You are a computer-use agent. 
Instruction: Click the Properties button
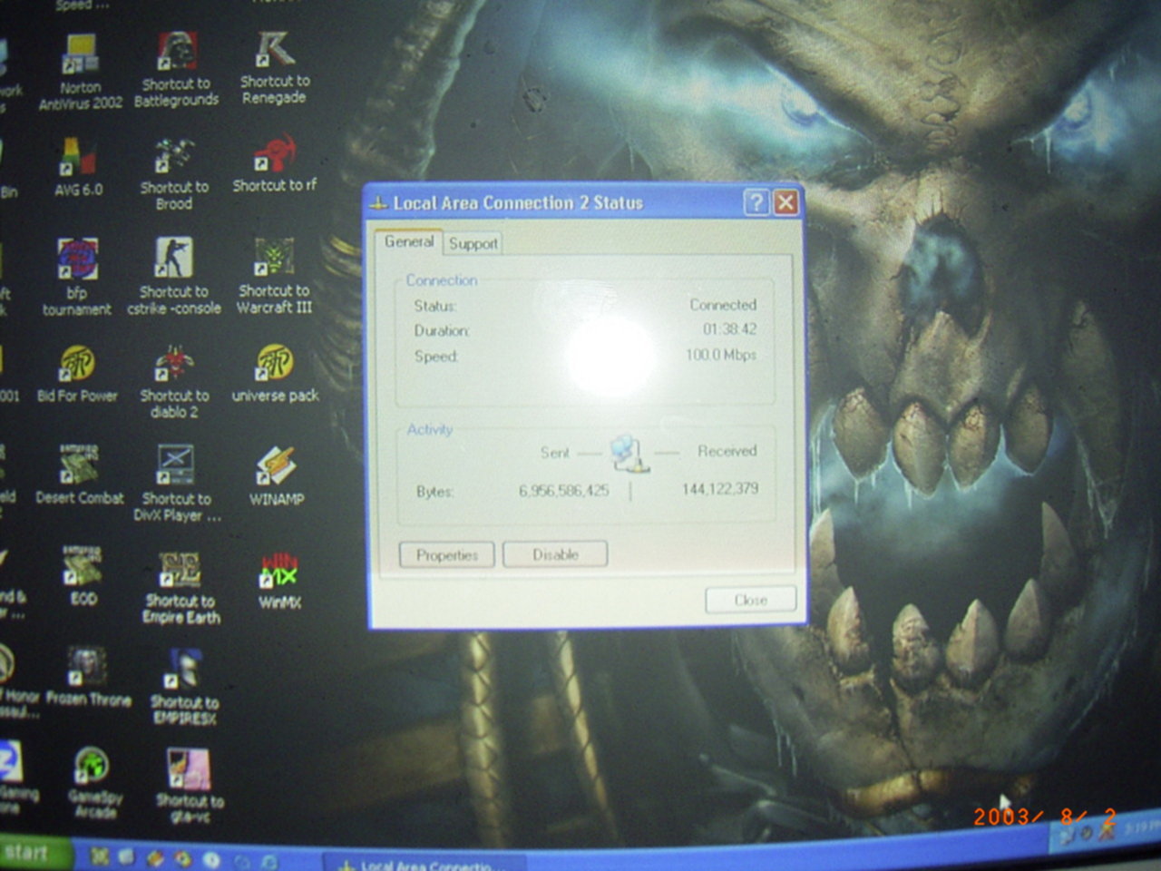click(447, 555)
